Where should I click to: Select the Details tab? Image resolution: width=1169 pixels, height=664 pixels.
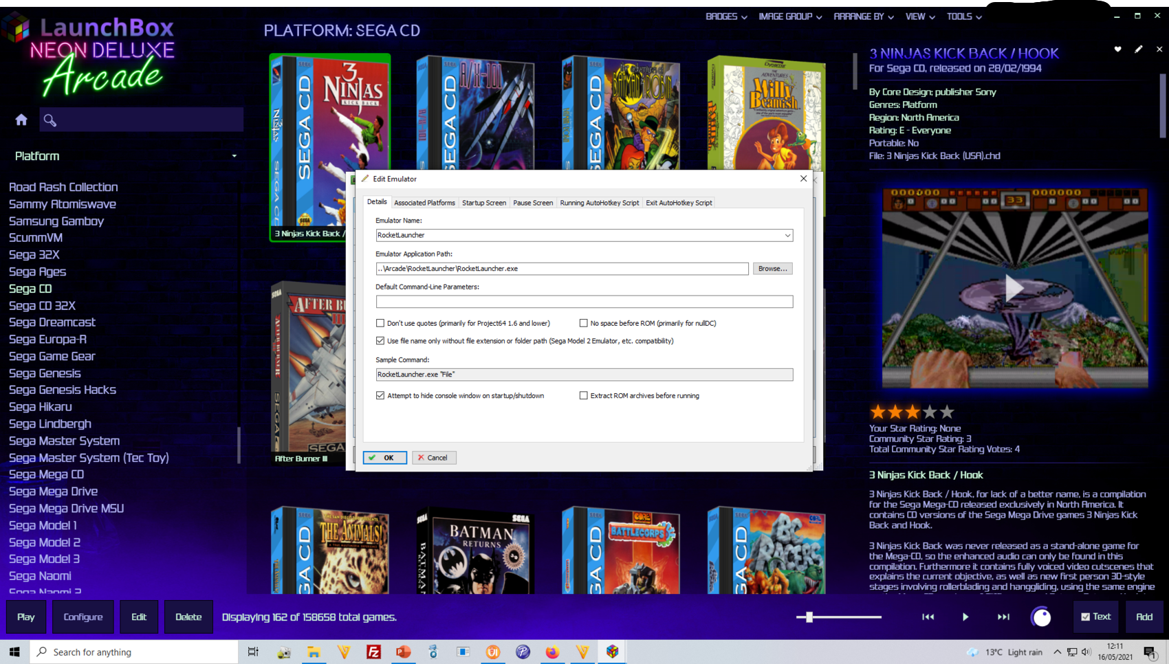pos(377,202)
